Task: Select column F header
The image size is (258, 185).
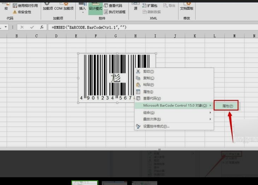Action: tap(96, 36)
